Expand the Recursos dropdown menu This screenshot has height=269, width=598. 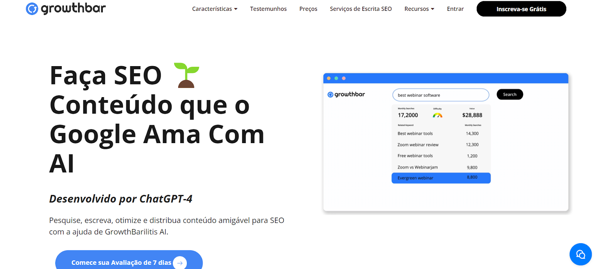pos(419,9)
